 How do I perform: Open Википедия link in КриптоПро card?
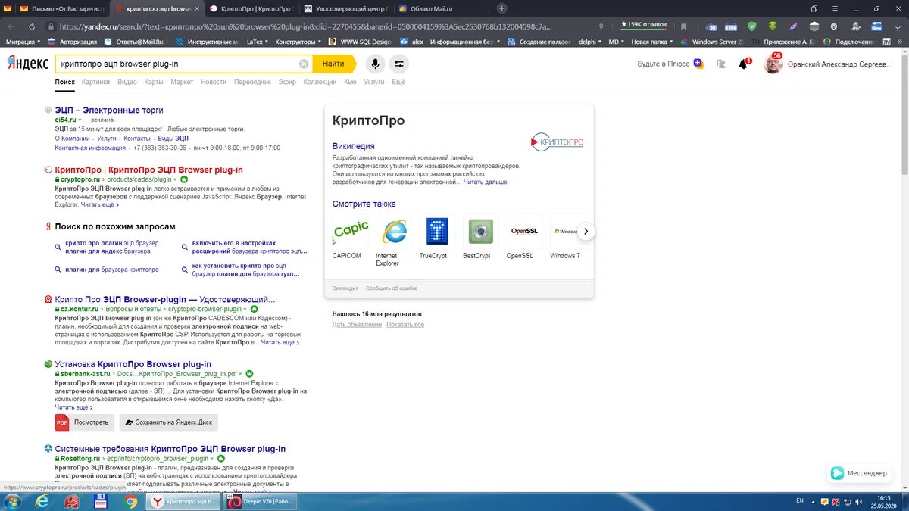(354, 146)
